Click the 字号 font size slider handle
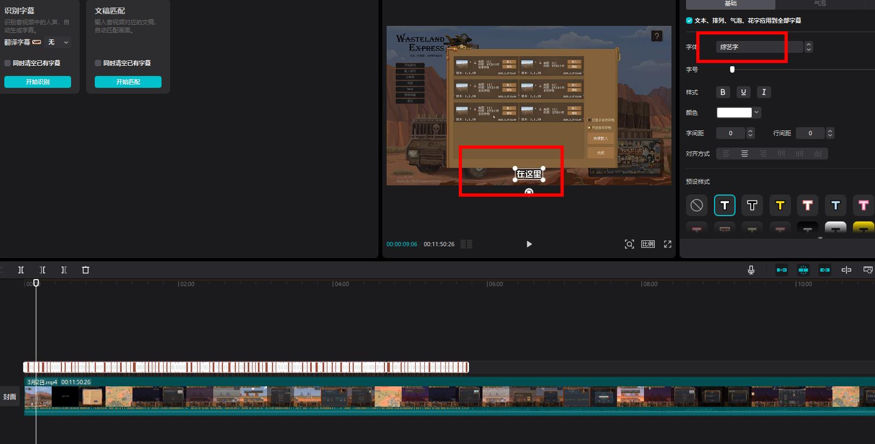This screenshot has height=444, width=875. [732, 70]
